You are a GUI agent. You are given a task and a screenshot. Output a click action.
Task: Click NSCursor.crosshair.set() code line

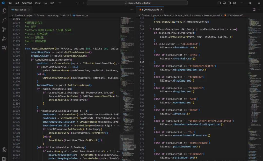click(x=177, y=59)
